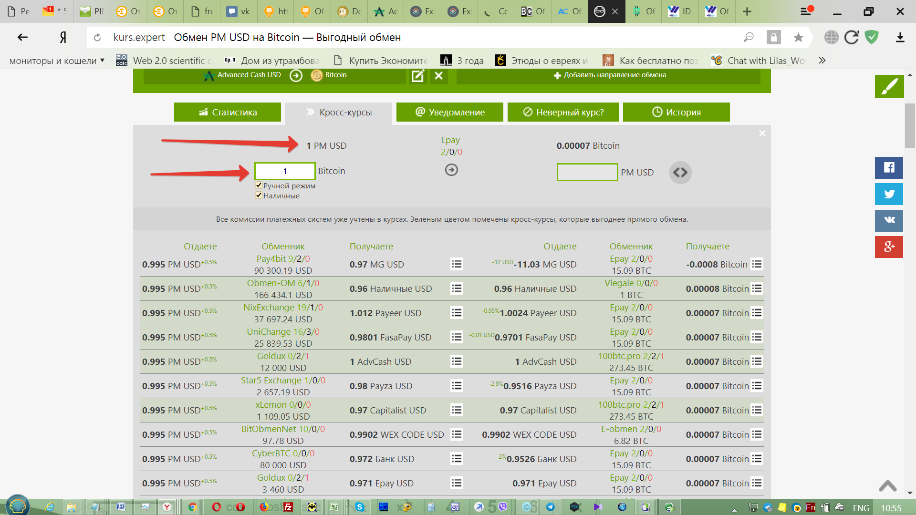
Task: Open downloads arrow icon in browser toolbar
Action: [x=900, y=37]
